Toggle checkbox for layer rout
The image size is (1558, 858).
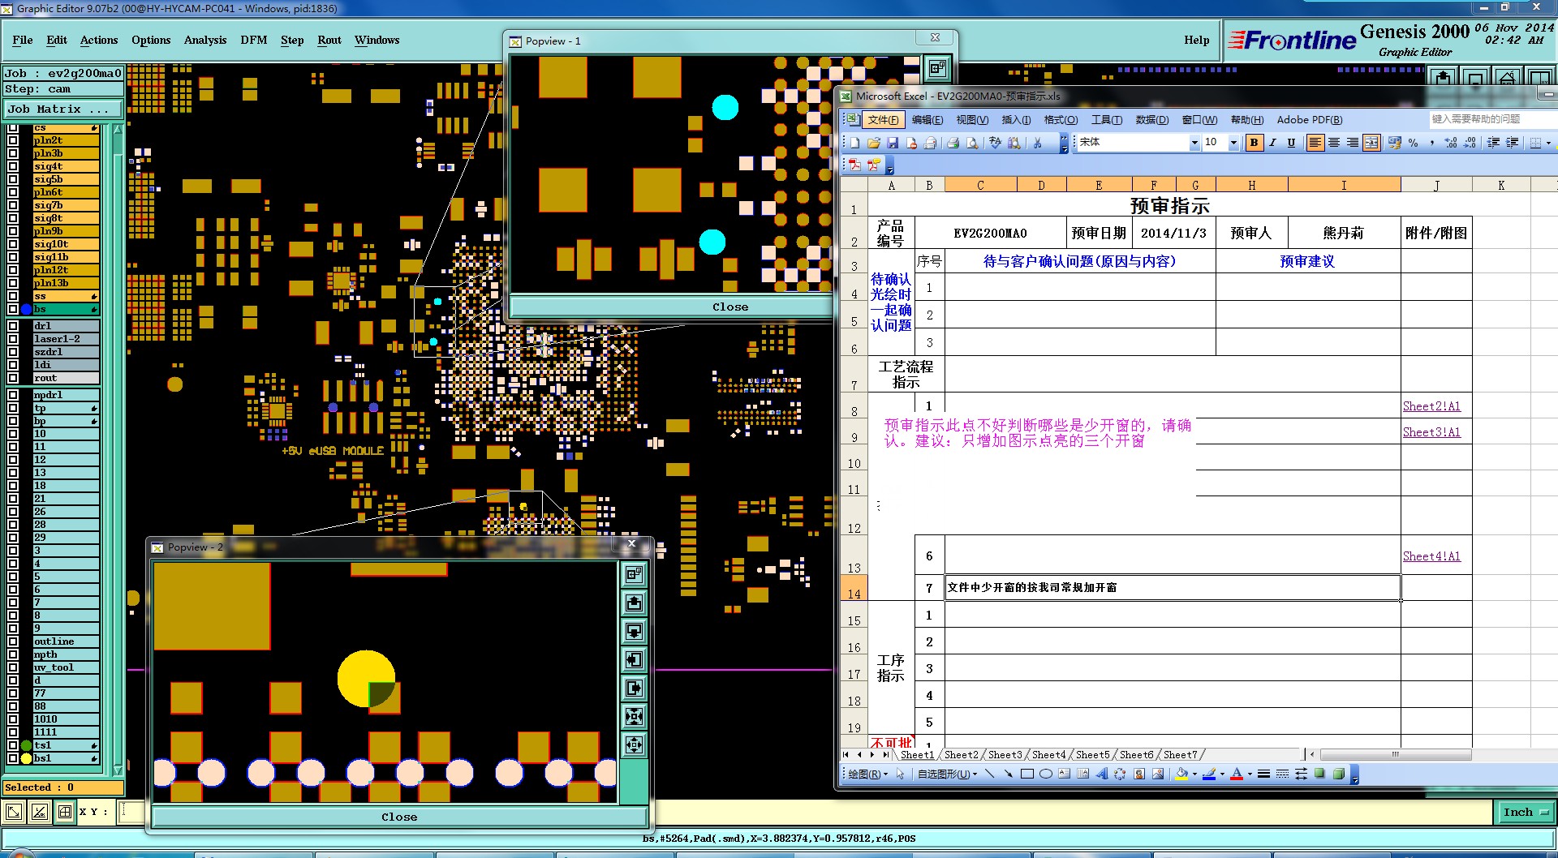[13, 378]
